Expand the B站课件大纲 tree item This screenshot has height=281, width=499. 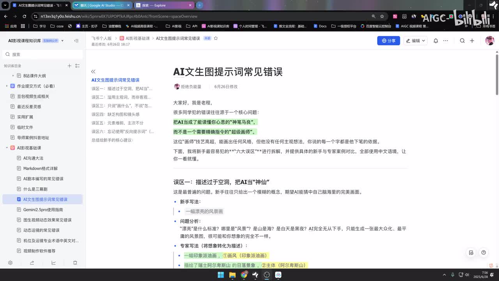[x=13, y=76]
